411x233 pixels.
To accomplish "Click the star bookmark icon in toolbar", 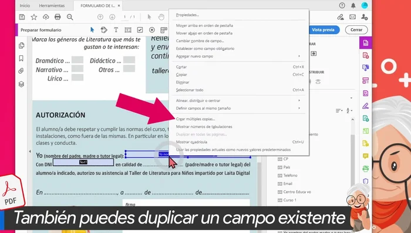I will [34, 17].
